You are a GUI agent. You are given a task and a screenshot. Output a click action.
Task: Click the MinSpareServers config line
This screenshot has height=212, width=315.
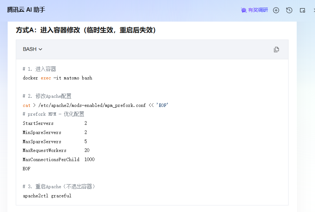click(x=55, y=133)
